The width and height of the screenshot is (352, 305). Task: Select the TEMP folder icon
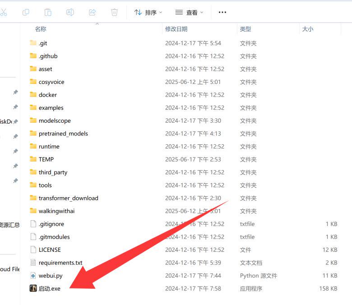33,159
